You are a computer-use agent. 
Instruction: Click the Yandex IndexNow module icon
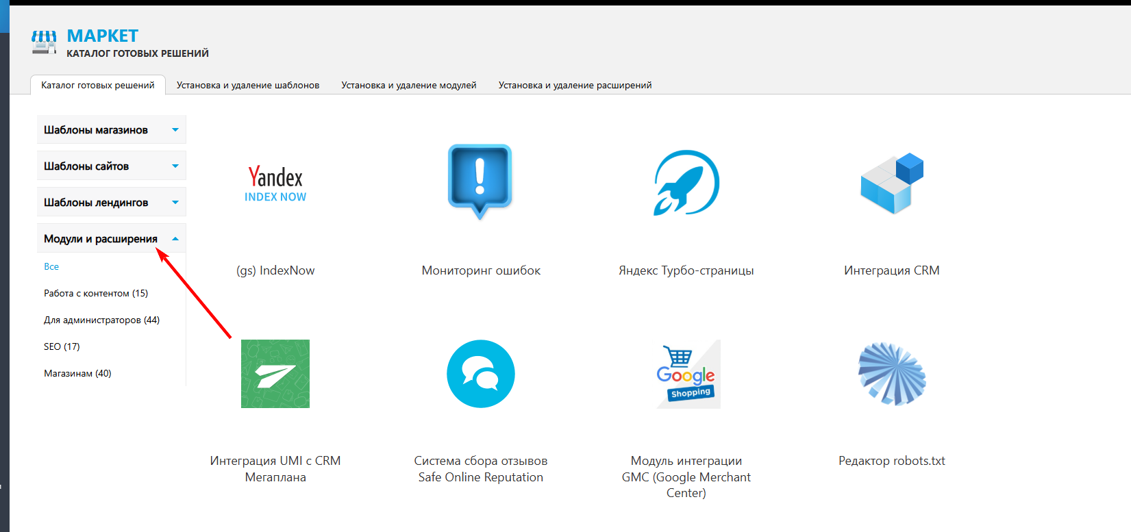point(275,183)
